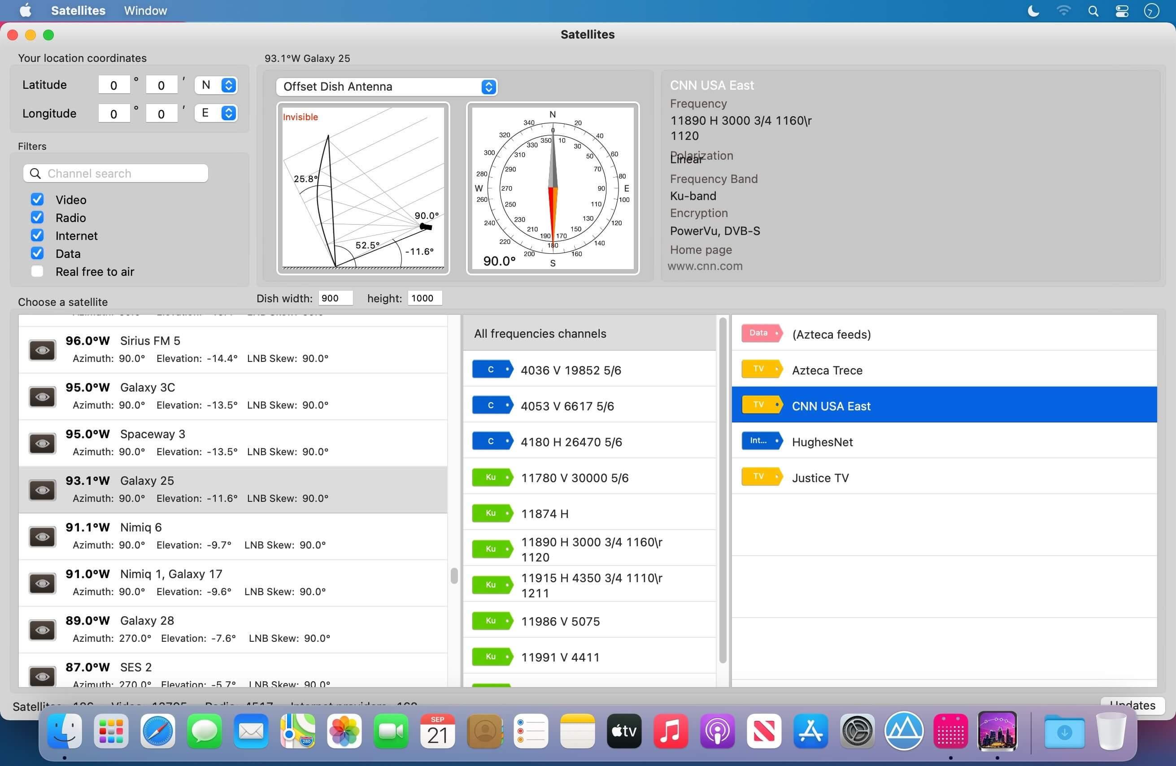
Task: Open the Window menu
Action: [x=145, y=10]
